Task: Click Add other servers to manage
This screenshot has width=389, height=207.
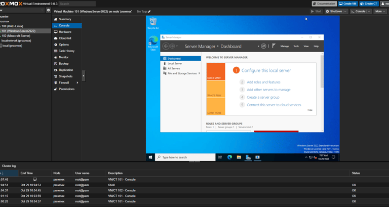Action: [268, 90]
